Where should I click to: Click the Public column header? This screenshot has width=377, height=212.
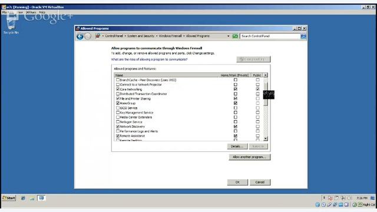257,75
